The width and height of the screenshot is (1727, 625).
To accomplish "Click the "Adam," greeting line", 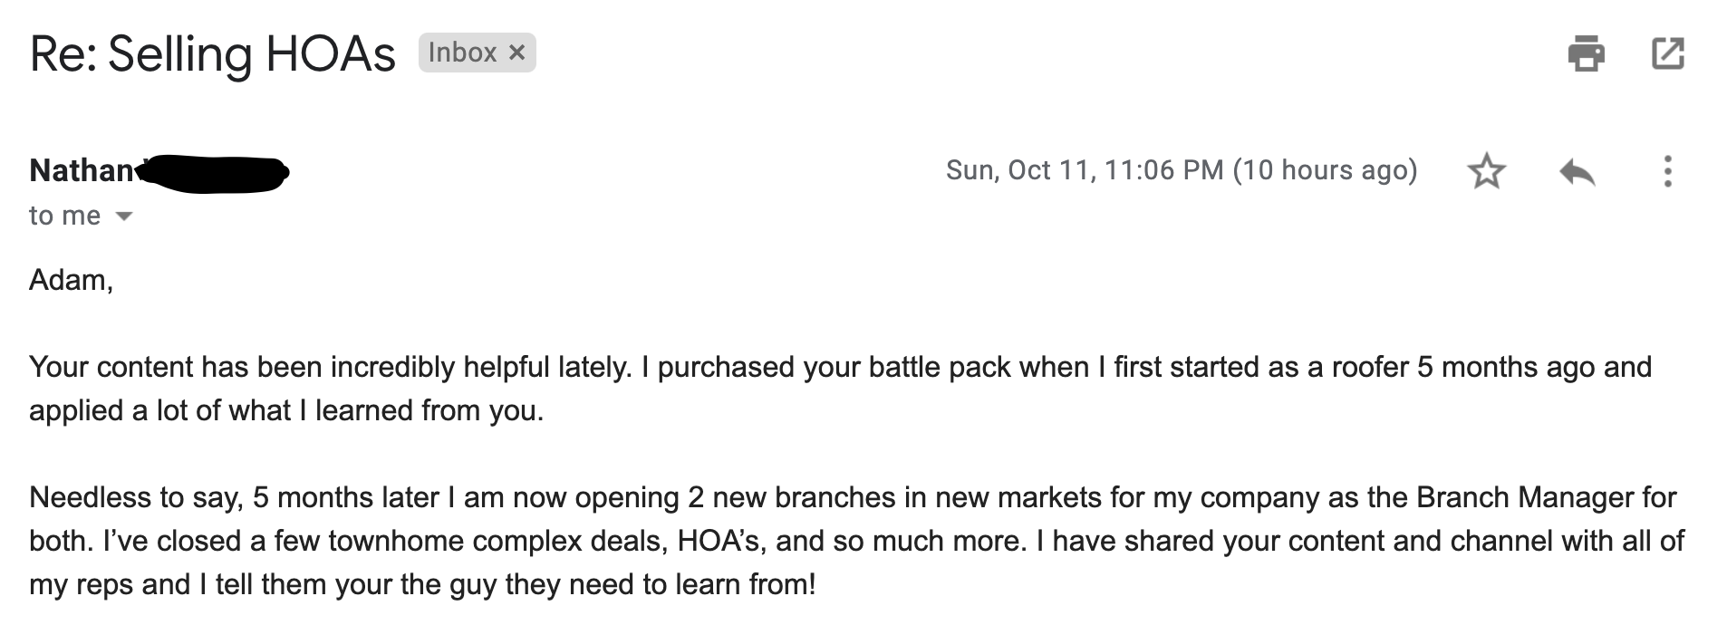I will (x=71, y=280).
